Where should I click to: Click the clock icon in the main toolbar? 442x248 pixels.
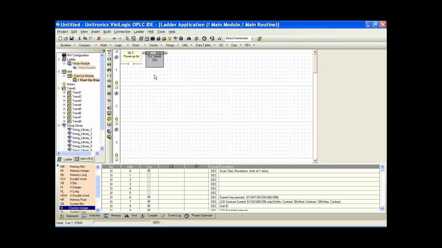(x=204, y=38)
